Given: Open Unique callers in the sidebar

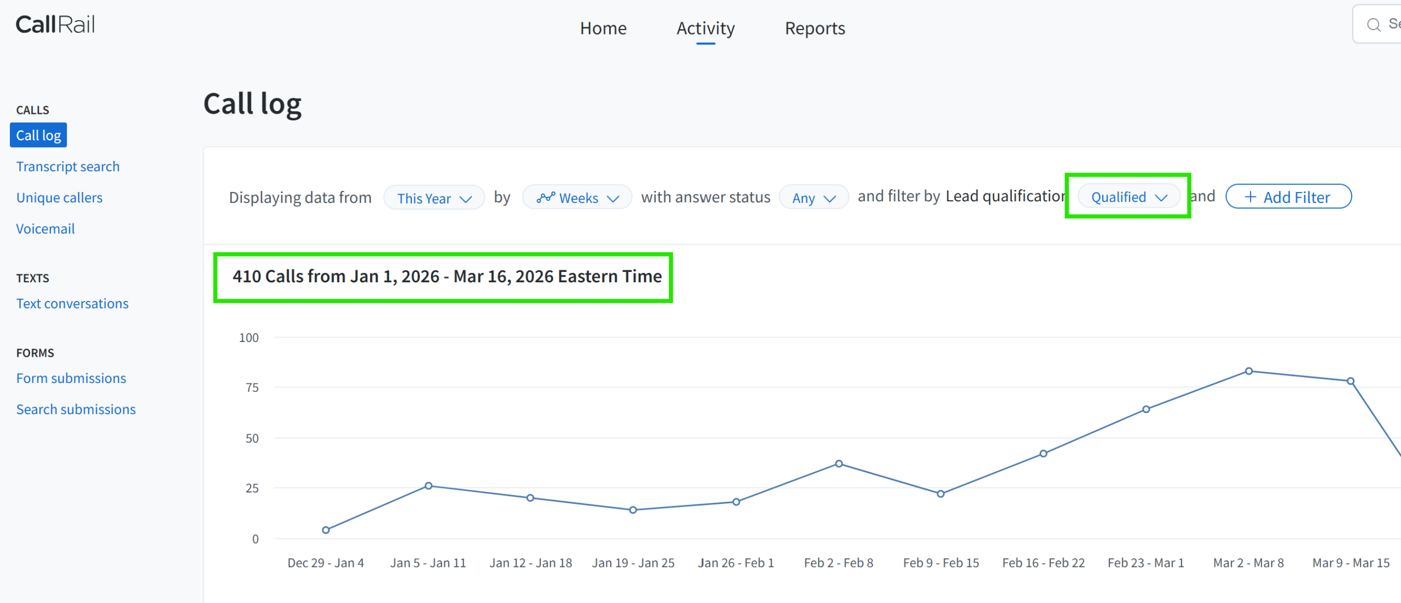Looking at the screenshot, I should 59,198.
